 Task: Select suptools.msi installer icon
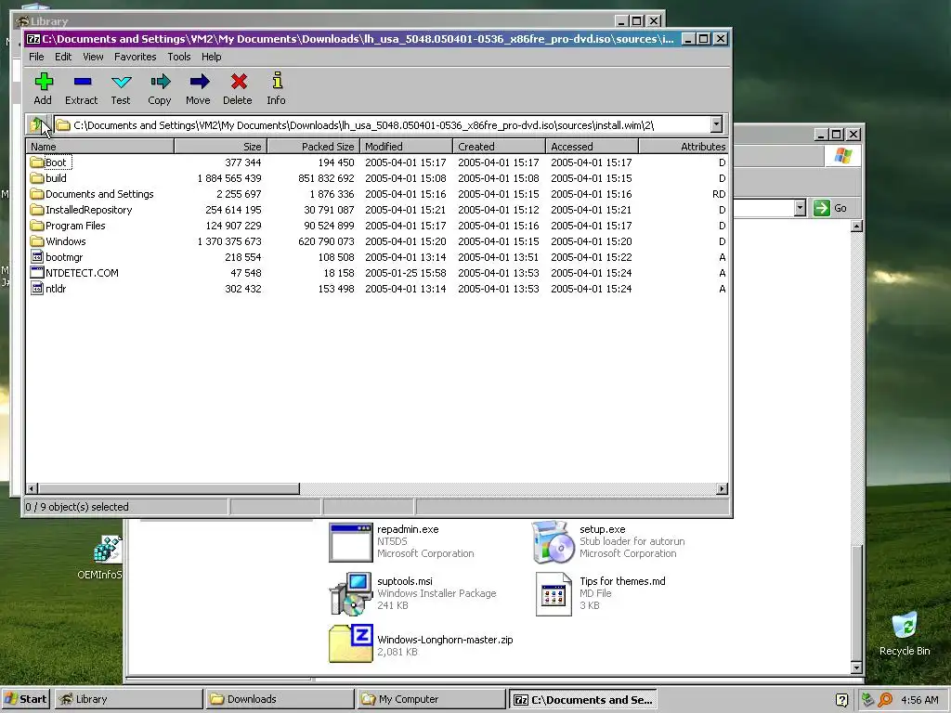click(350, 593)
